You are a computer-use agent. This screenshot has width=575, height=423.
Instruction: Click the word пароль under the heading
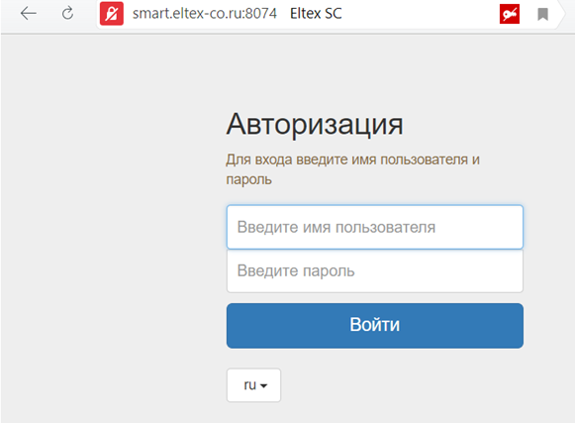tap(248, 180)
